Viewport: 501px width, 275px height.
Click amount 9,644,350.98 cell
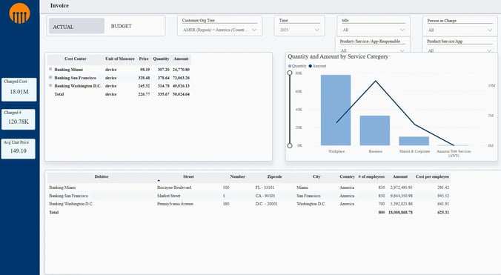pyautogui.click(x=401, y=196)
